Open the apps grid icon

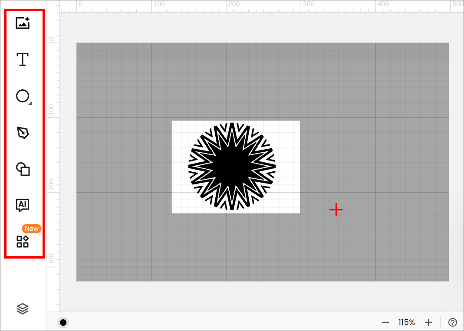23,242
